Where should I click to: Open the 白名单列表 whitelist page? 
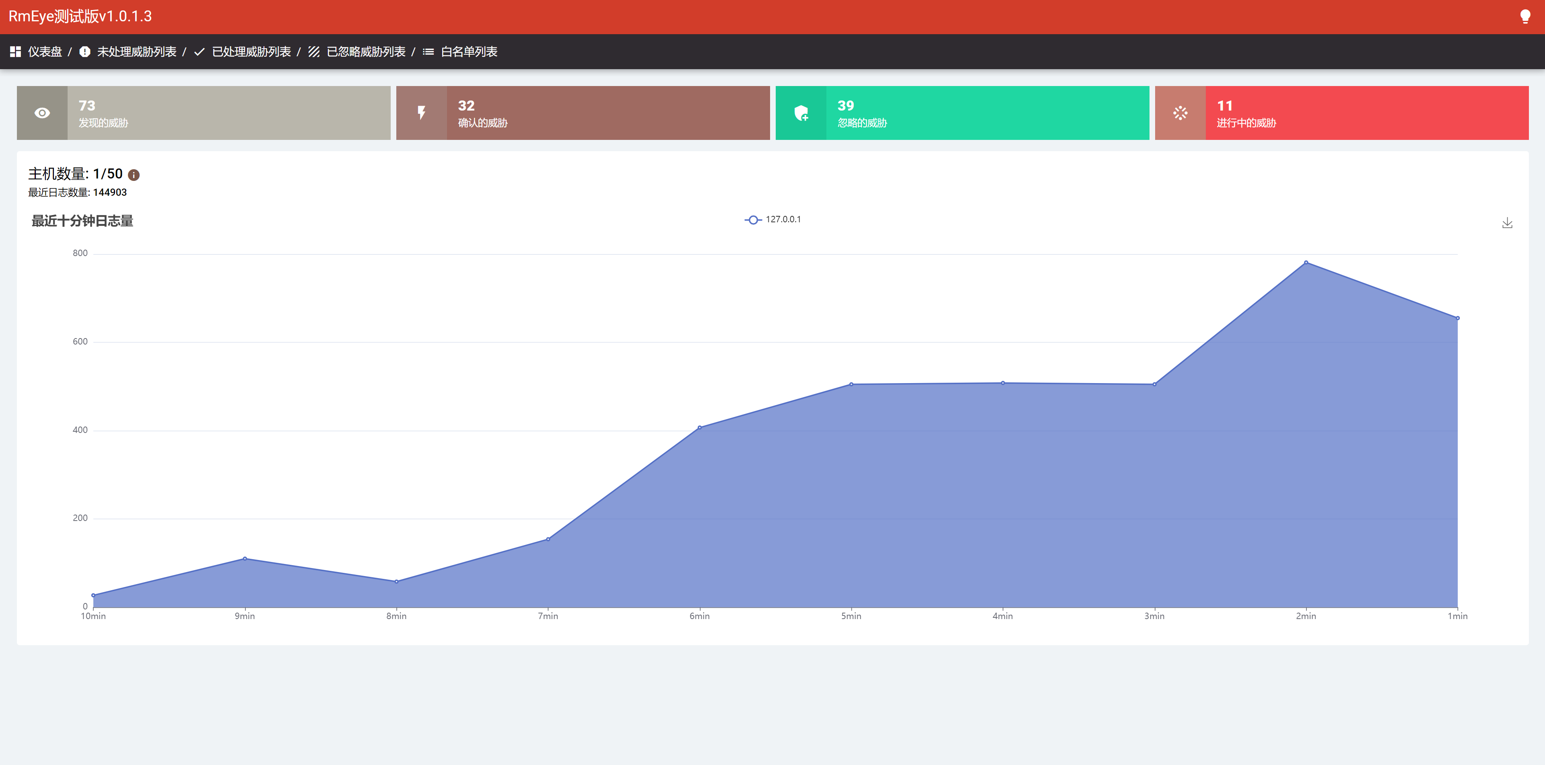pyautogui.click(x=469, y=52)
